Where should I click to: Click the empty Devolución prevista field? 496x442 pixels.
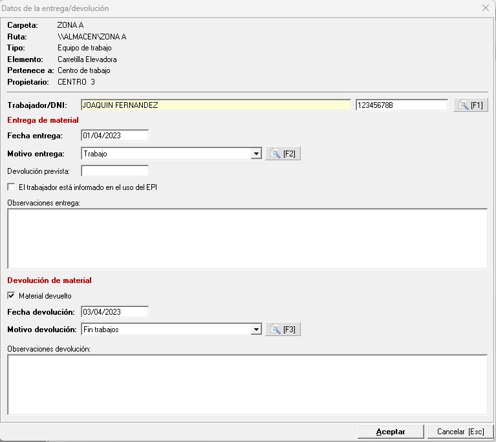click(x=114, y=171)
